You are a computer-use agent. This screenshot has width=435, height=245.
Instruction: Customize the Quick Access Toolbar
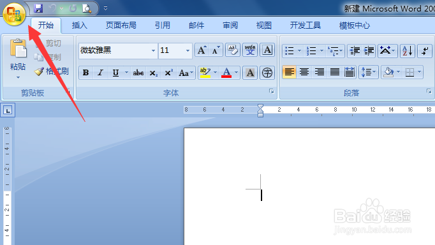(x=105, y=8)
